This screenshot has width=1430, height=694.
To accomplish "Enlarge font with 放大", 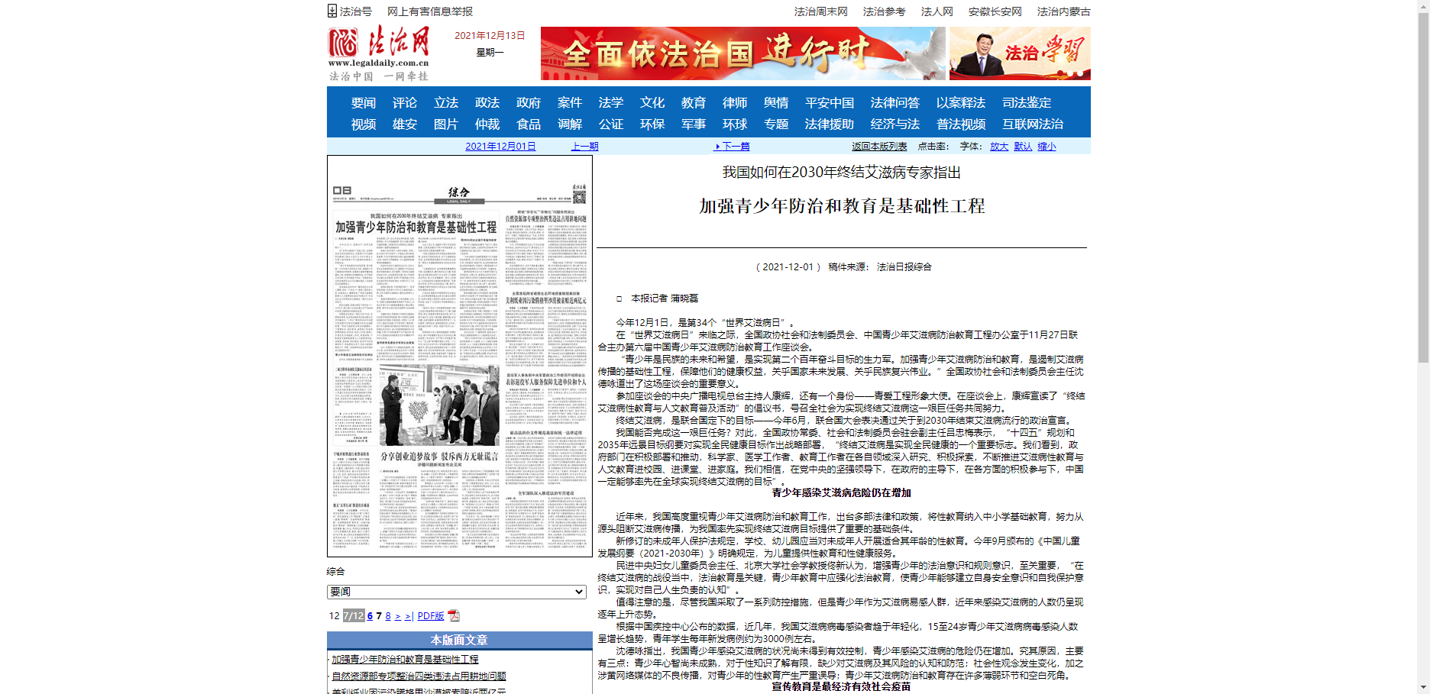I will click(999, 147).
